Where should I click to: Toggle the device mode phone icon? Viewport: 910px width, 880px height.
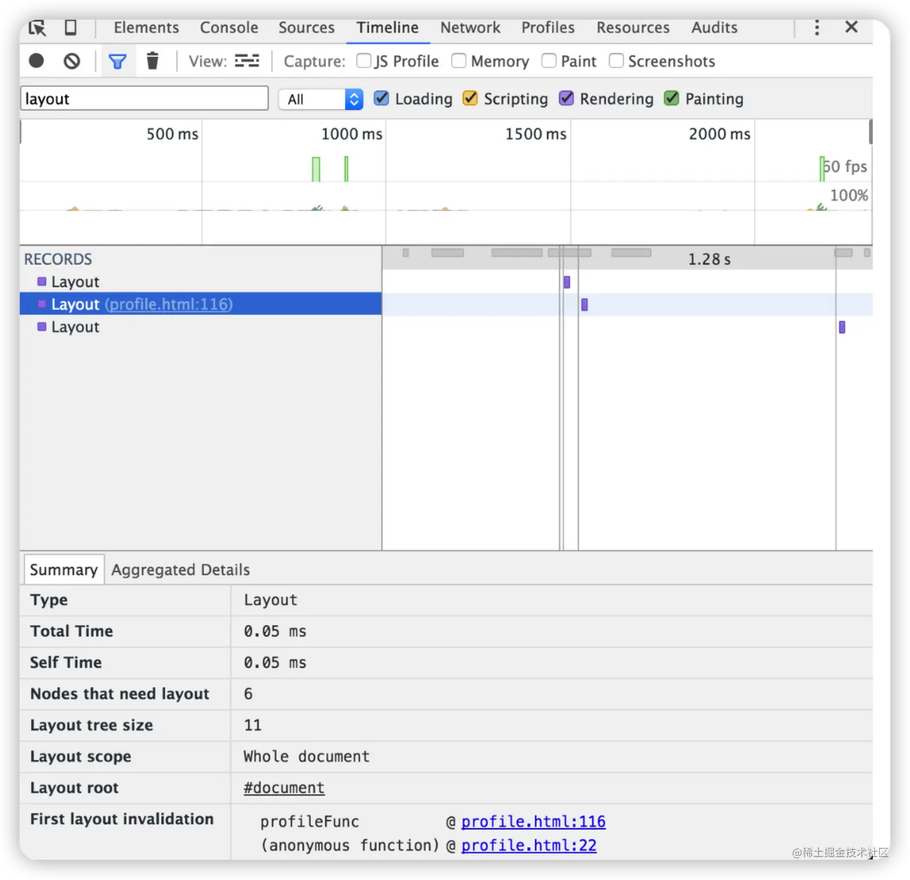click(x=70, y=28)
